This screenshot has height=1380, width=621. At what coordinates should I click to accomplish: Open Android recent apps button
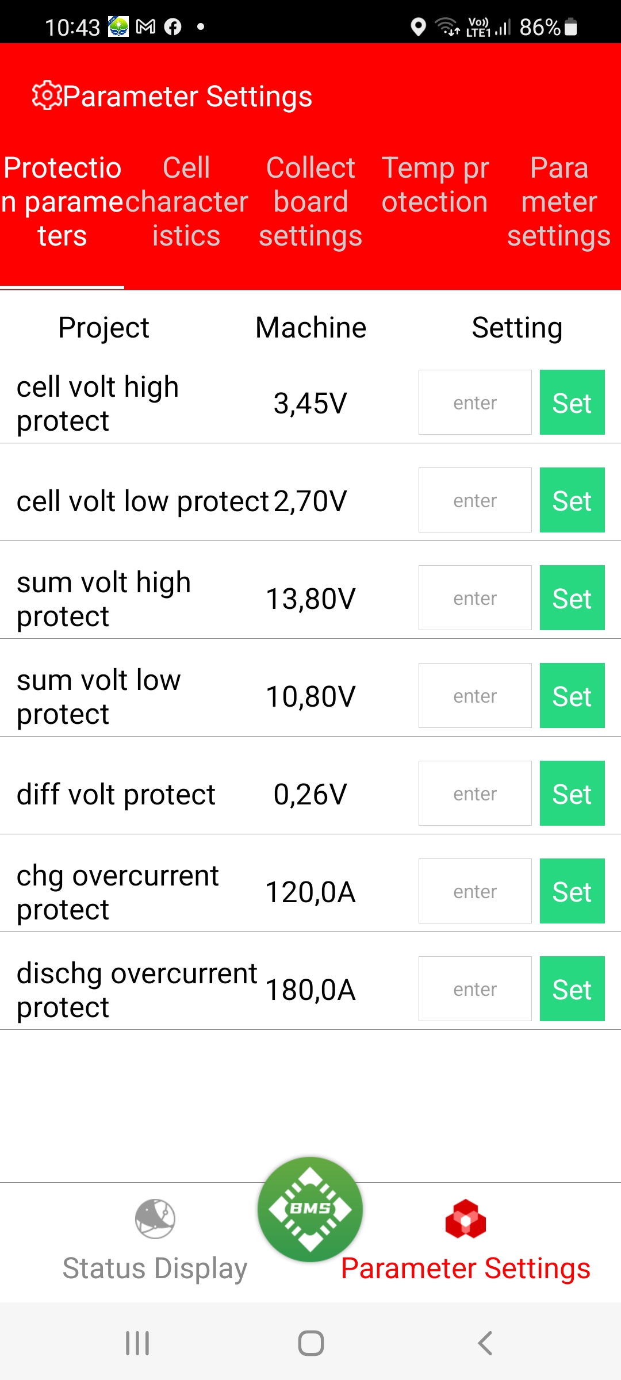(x=138, y=1343)
